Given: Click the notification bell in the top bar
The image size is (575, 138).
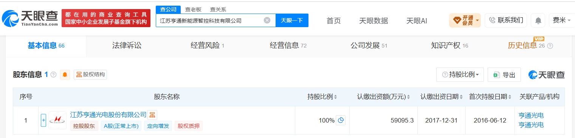Looking at the screenshot, I should pyautogui.click(x=538, y=20).
